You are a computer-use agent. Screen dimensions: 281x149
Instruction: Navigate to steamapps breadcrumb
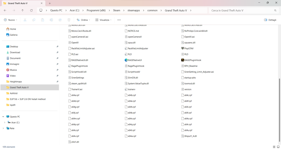pos(134,10)
